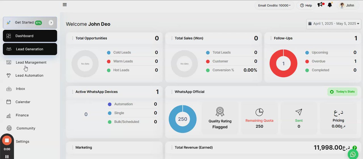This screenshot has width=363, height=159.
Task: Open the date range picker
Action: pyautogui.click(x=334, y=24)
